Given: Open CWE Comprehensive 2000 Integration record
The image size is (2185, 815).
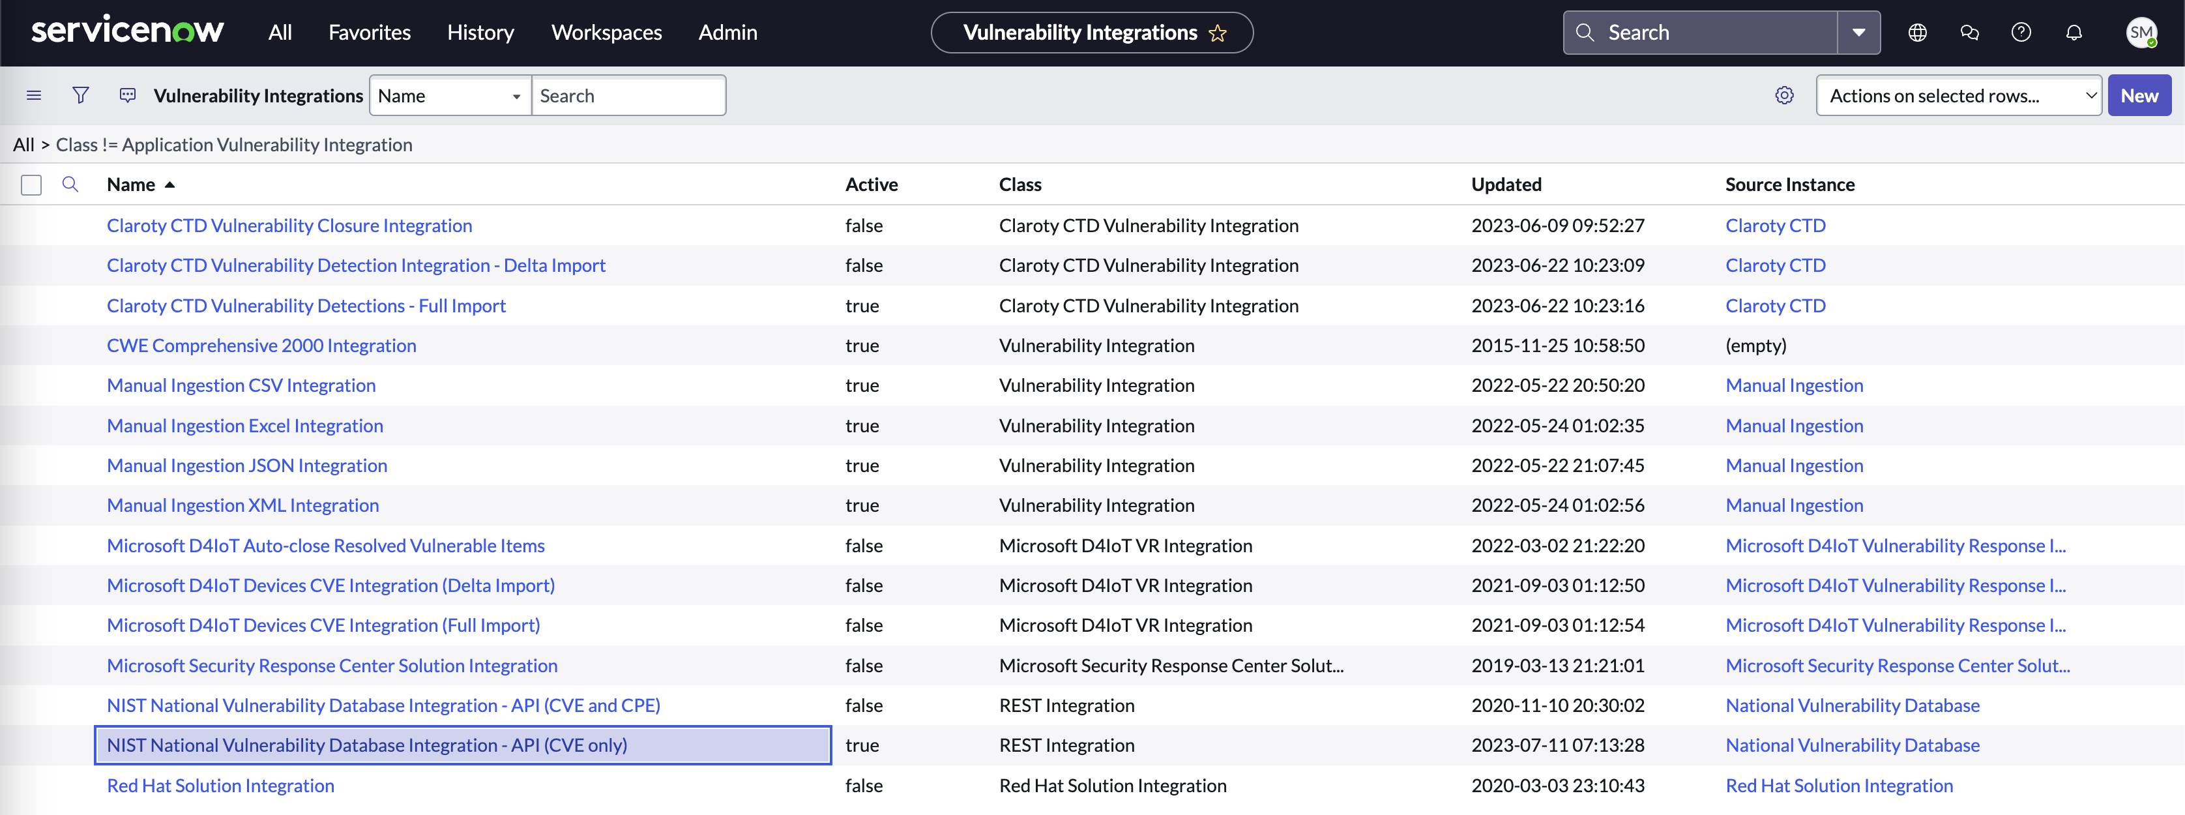Looking at the screenshot, I should 261,345.
